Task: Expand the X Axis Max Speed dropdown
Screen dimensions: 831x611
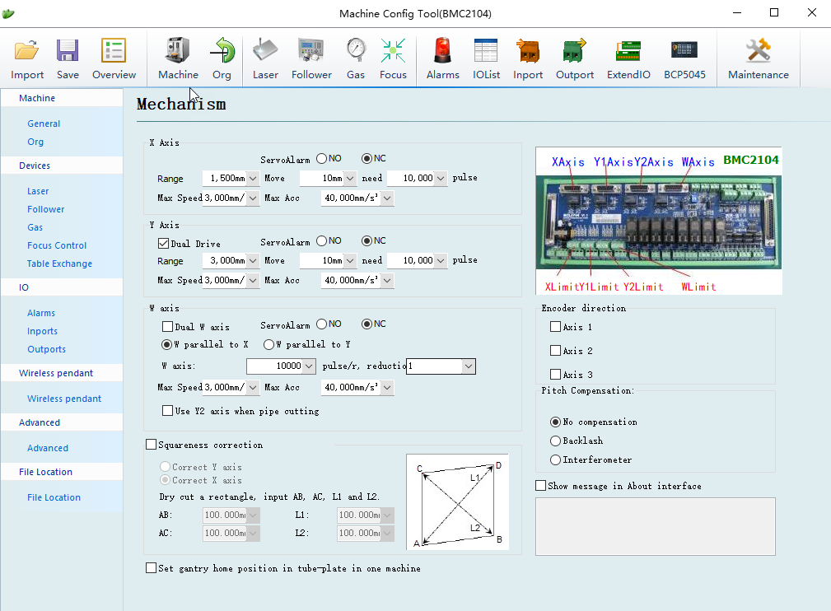Action: click(253, 198)
